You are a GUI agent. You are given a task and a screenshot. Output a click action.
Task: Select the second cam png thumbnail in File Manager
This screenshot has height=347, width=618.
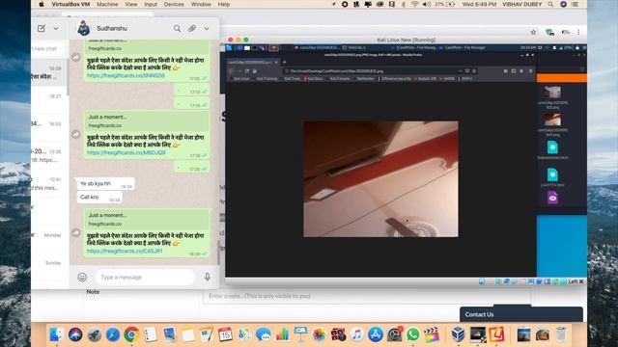[x=552, y=120]
